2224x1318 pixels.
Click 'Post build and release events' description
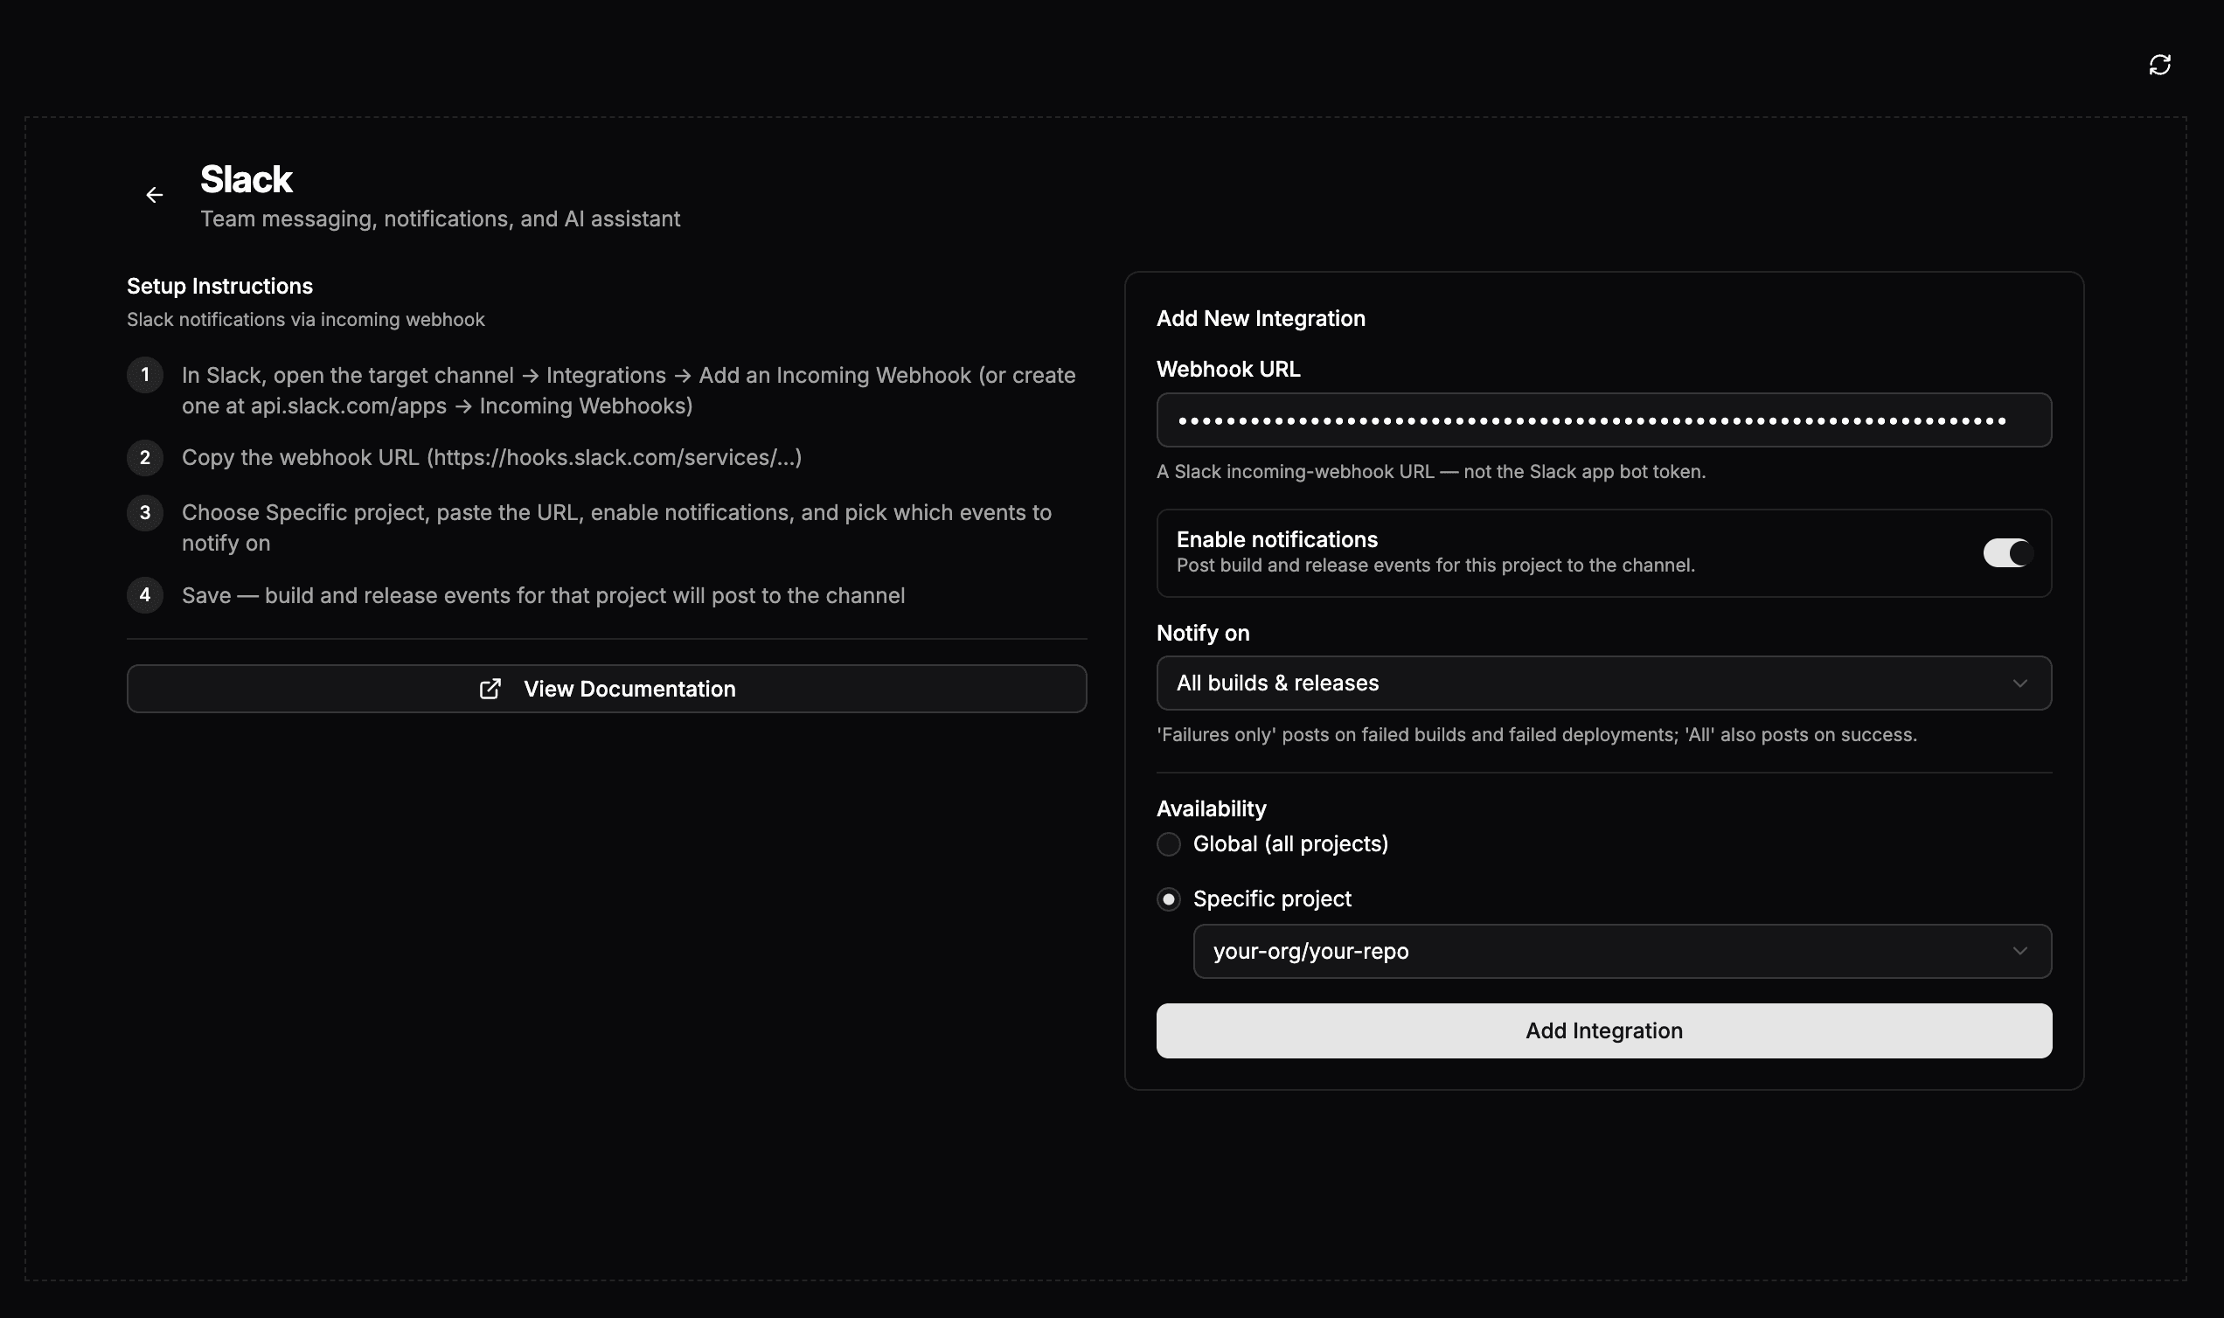1435,565
